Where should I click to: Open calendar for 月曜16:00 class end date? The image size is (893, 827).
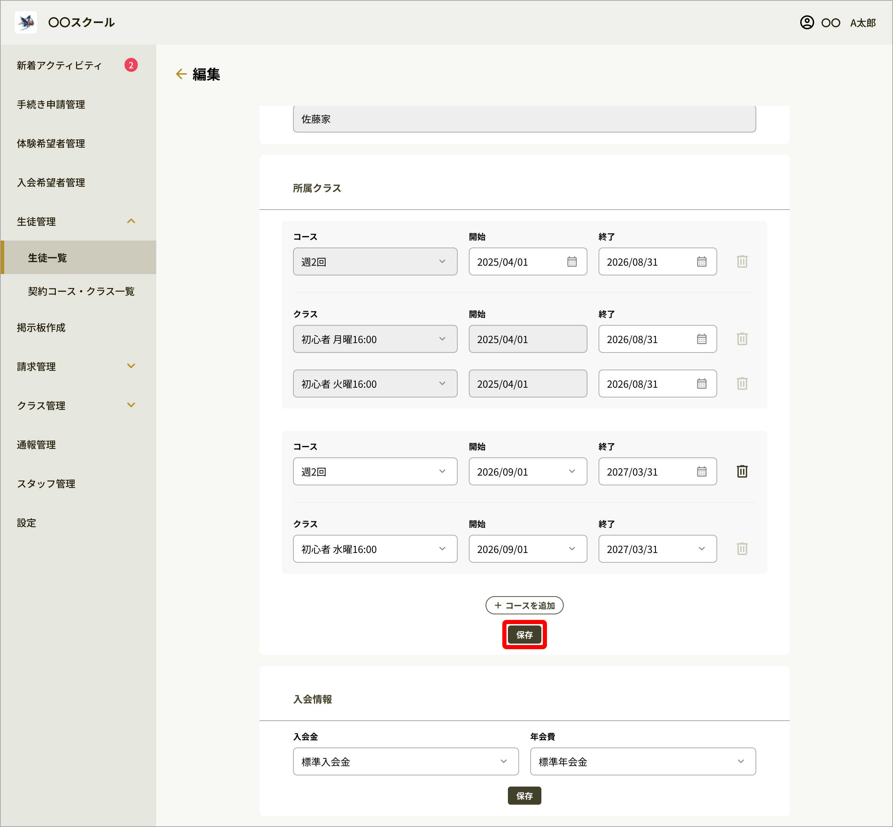pyautogui.click(x=702, y=339)
